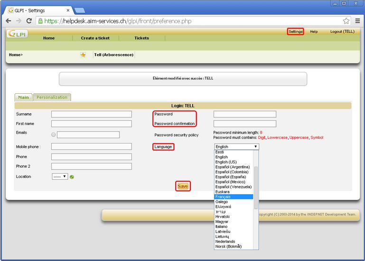Image resolution: width=365 pixels, height=261 pixels.
Task: Click the bookmarks star icon next to Home
Action: [83, 55]
